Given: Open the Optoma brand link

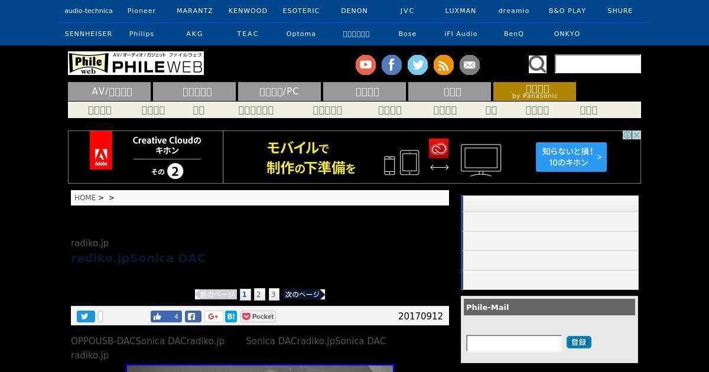Looking at the screenshot, I should pyautogui.click(x=301, y=34).
